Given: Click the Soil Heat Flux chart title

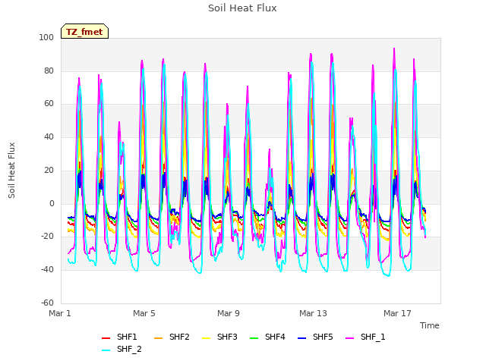Looking at the screenshot, I should pyautogui.click(x=242, y=8).
